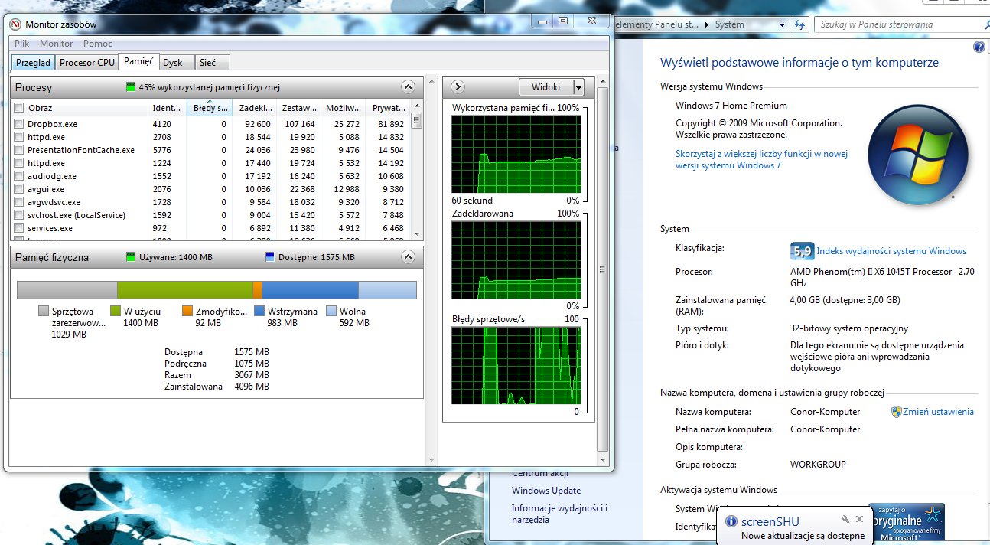Close the screenSHU notification balloon

point(859,519)
